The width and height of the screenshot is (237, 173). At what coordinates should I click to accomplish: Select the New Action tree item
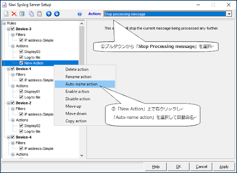coord(34,63)
